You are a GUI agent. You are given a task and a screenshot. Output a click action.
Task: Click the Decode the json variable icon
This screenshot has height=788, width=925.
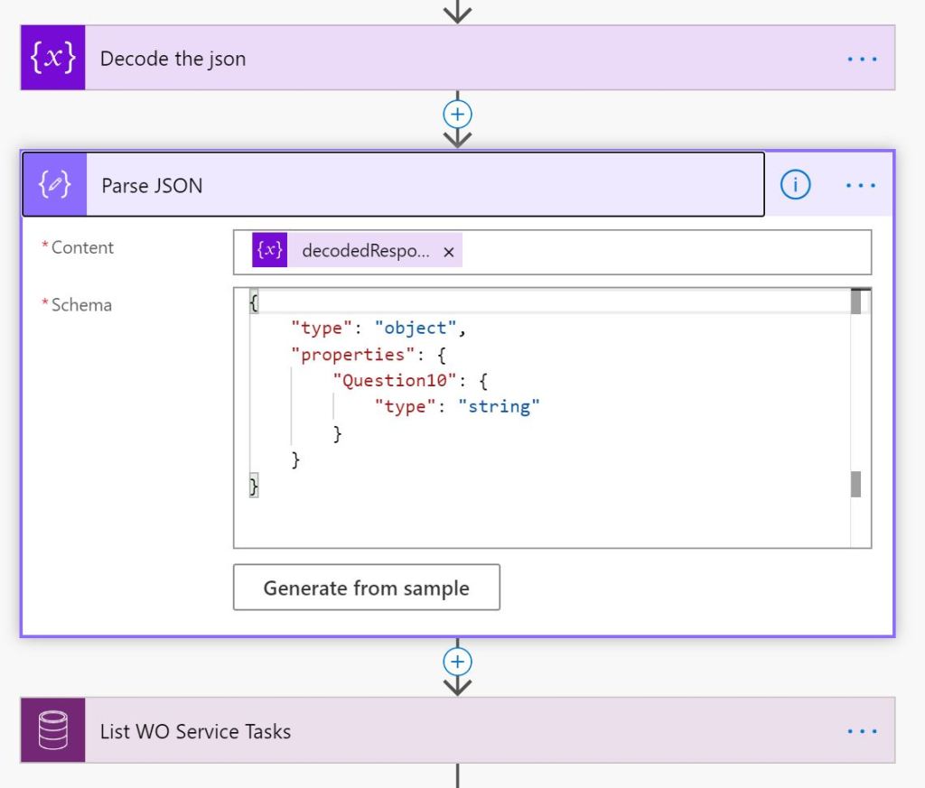(x=52, y=59)
